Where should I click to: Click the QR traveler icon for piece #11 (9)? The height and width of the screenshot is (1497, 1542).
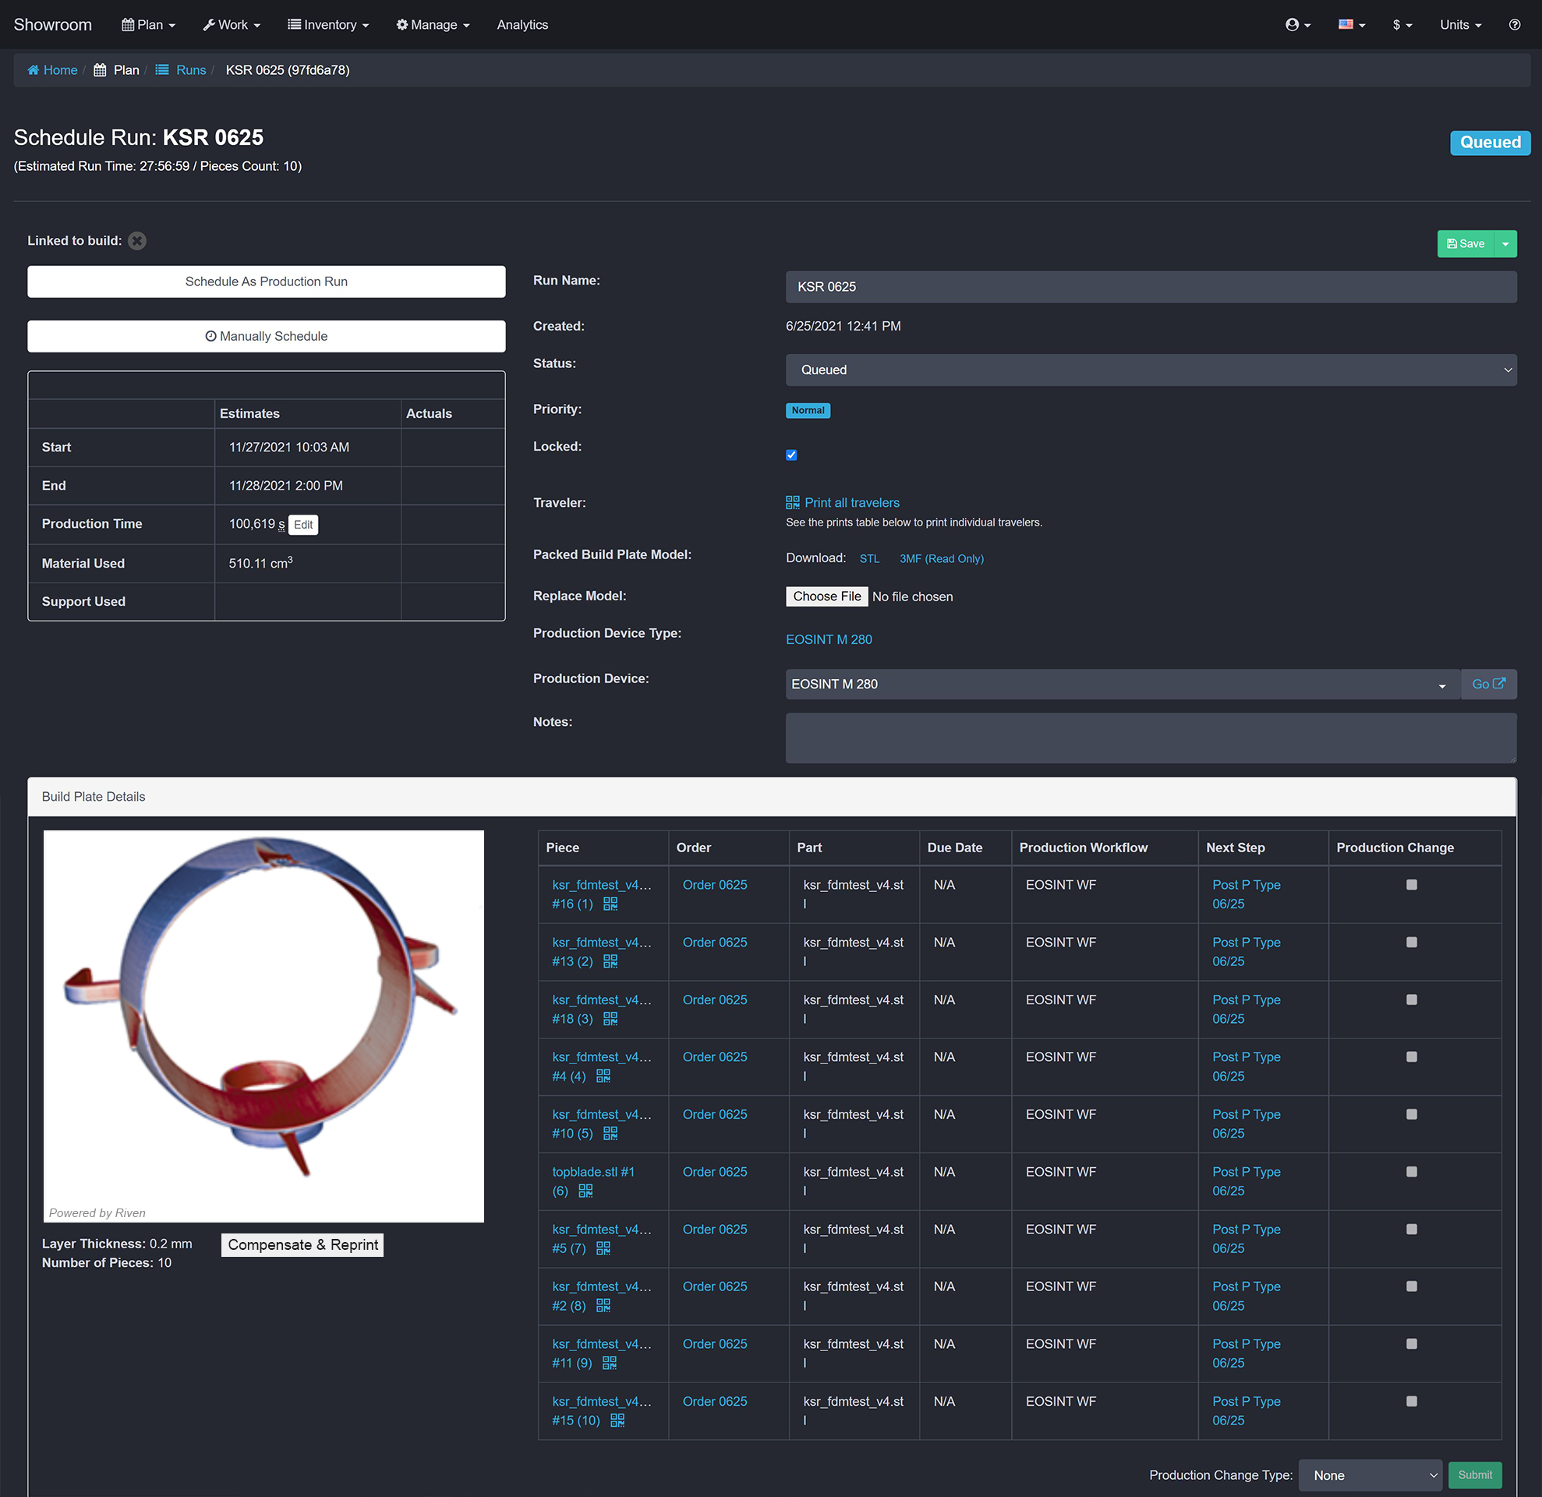click(609, 1362)
